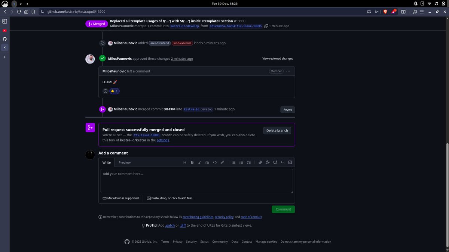Open the reaction smiley picker on LGTM comment
The height and width of the screenshot is (252, 449).
[x=106, y=91]
